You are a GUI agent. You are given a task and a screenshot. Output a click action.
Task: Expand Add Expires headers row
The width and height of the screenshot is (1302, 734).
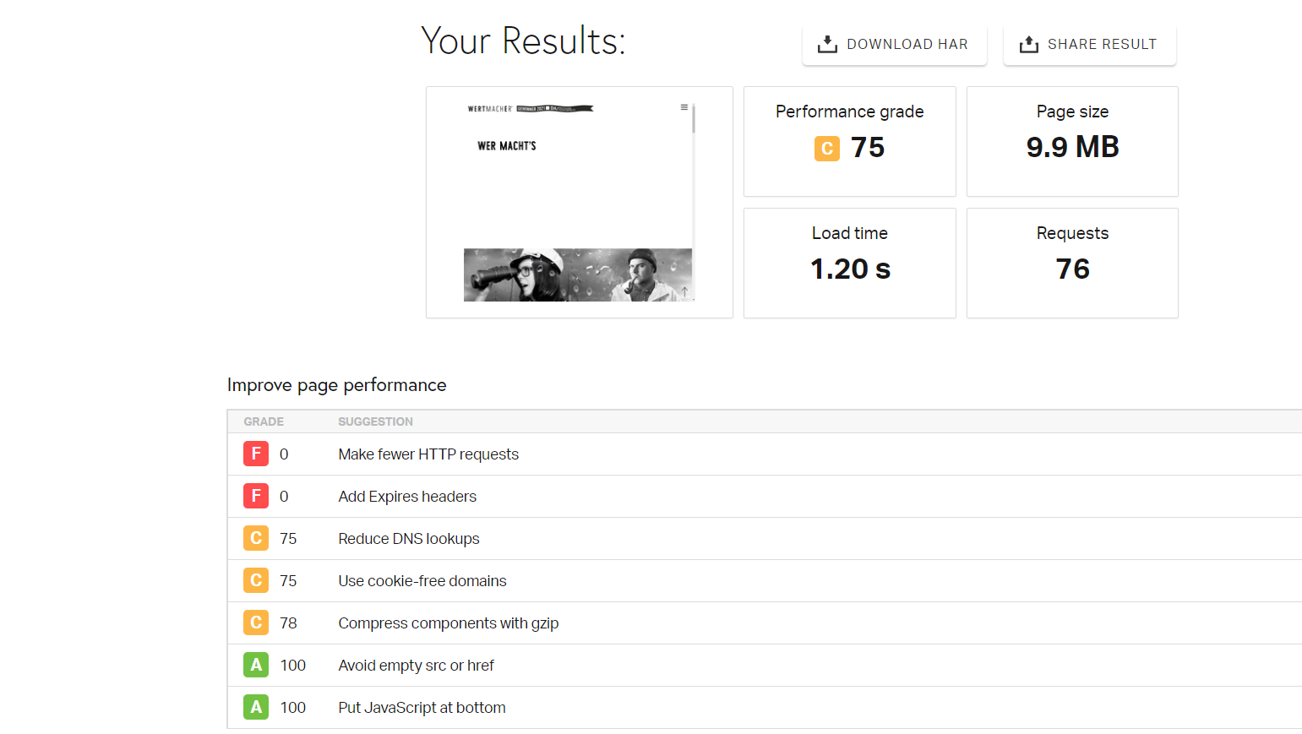pyautogui.click(x=765, y=497)
